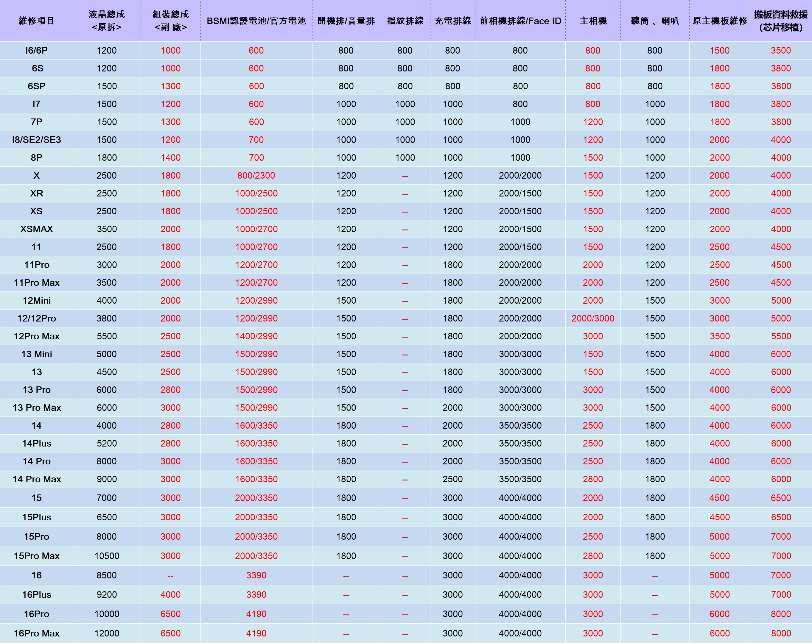The image size is (812, 643).
Task: Click the 7000 LCD price for 15
Action: pos(107,498)
